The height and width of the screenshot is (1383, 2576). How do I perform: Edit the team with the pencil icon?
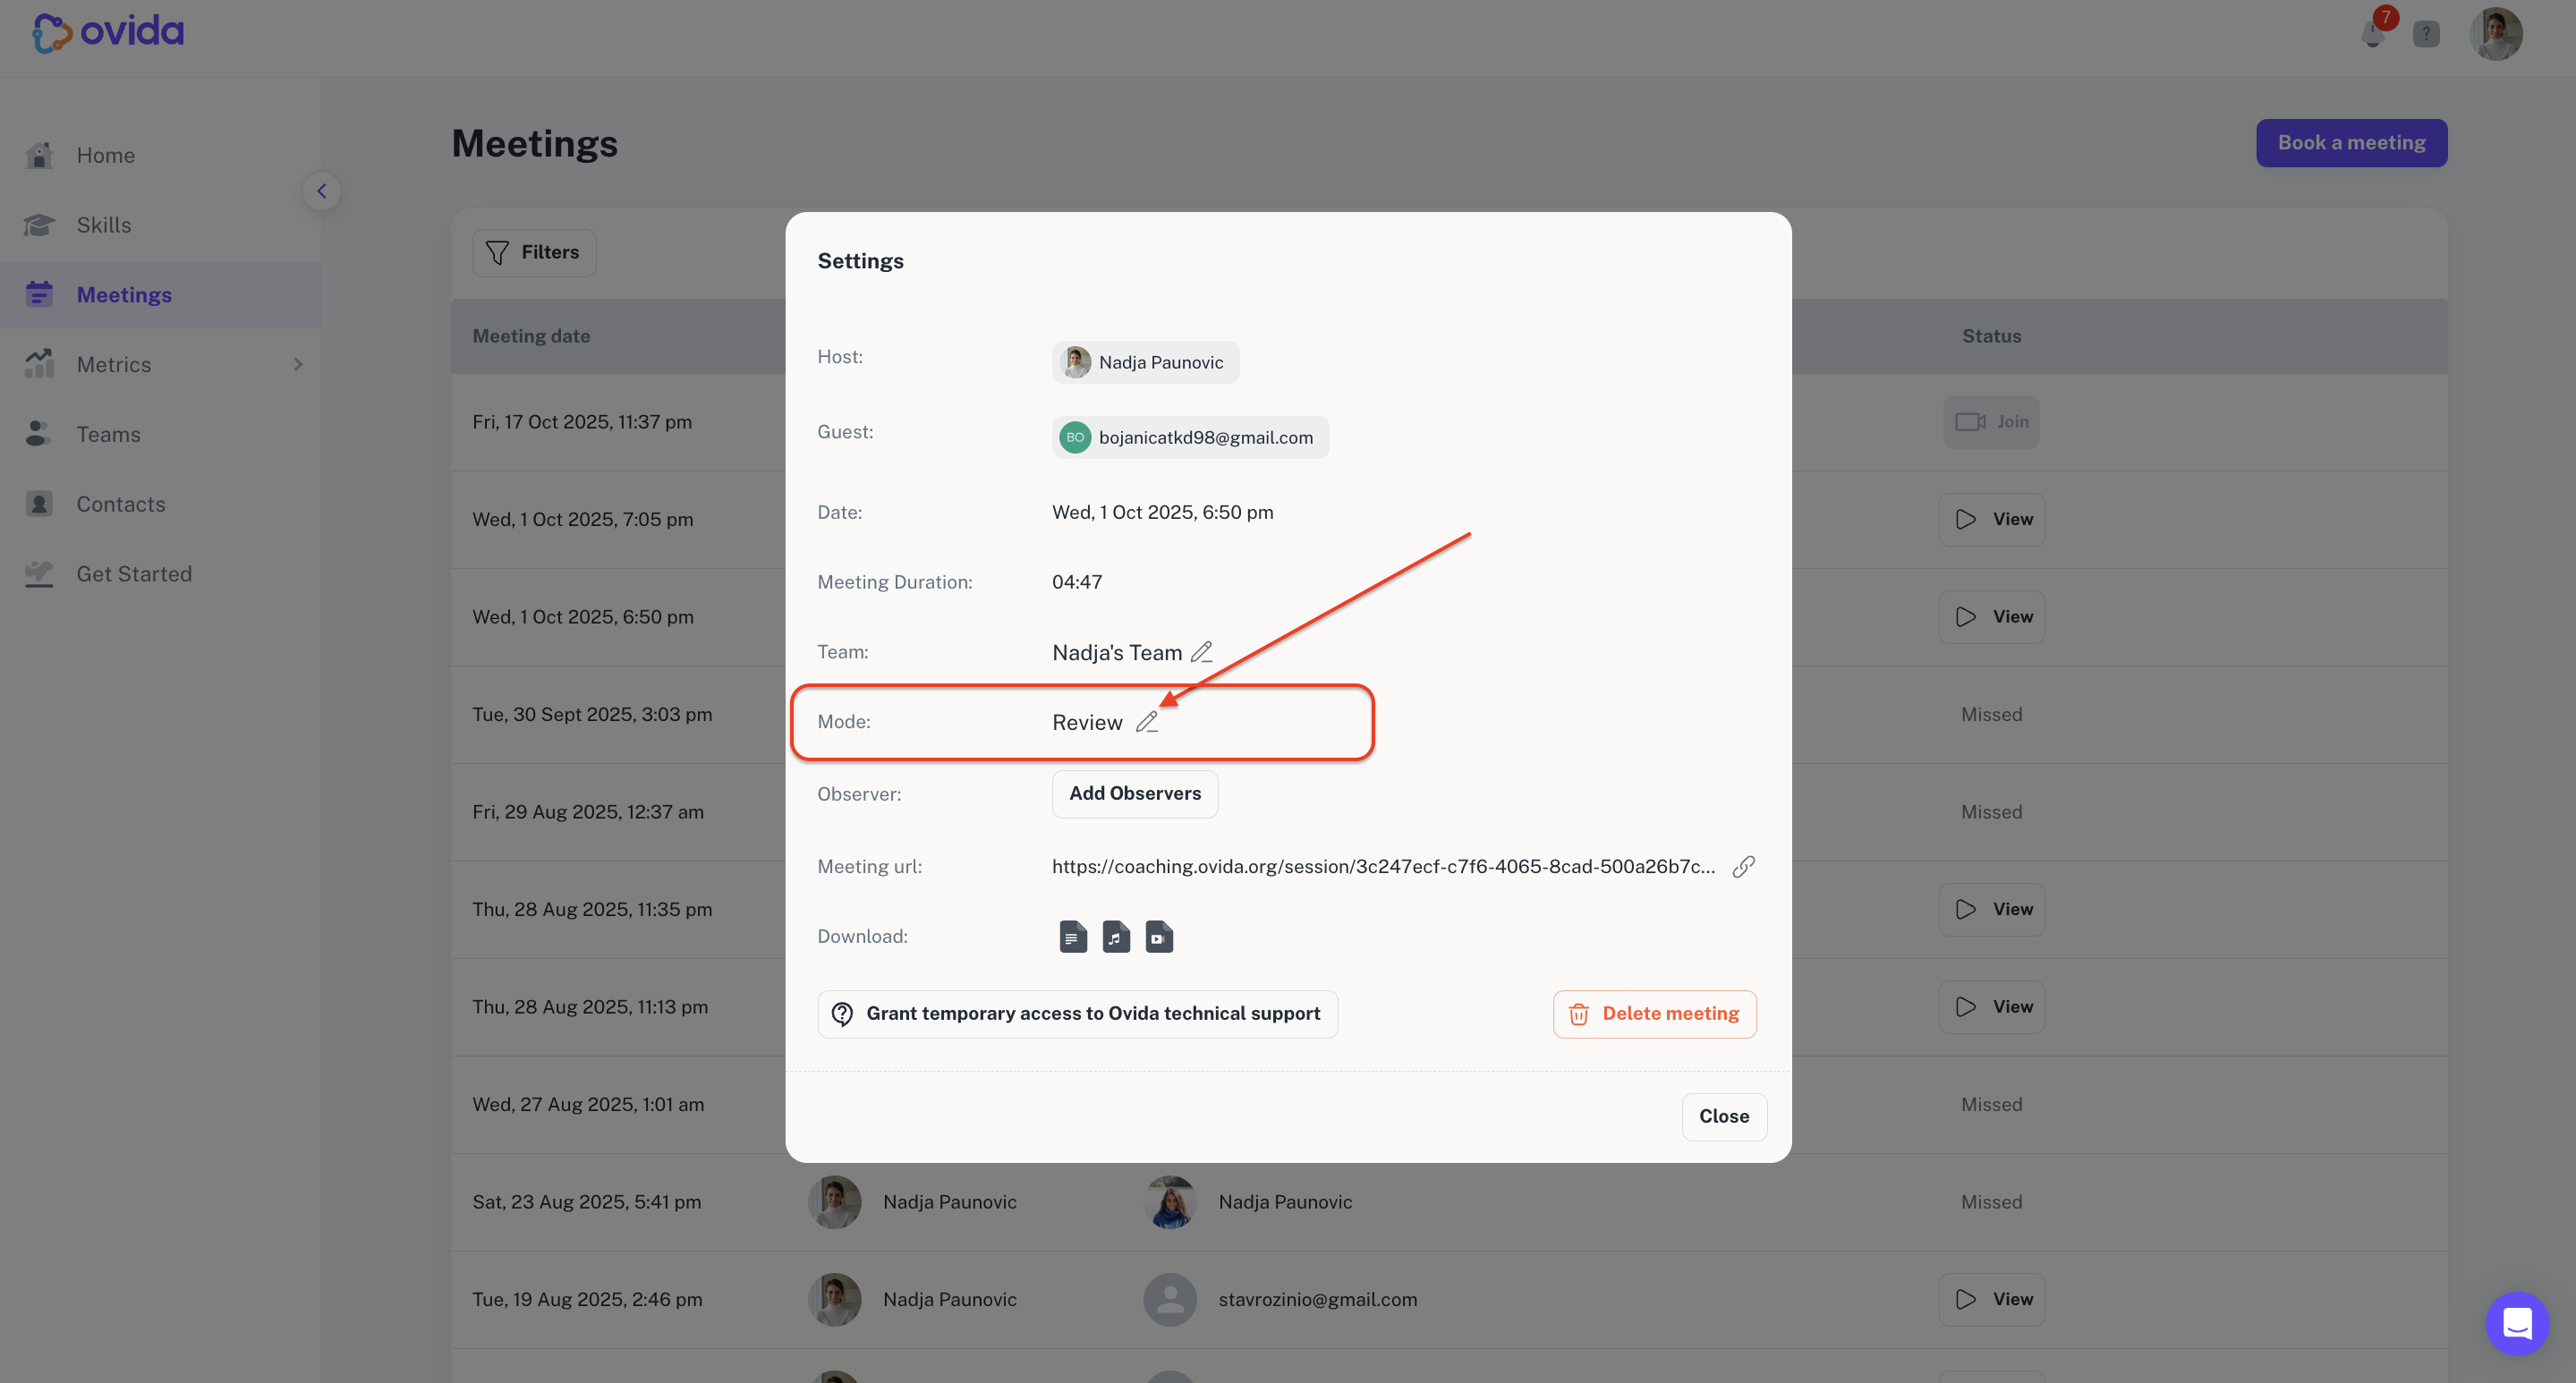[x=1201, y=652]
